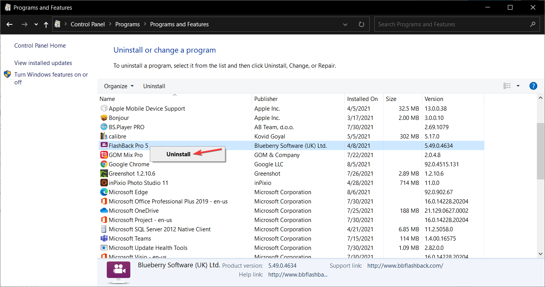This screenshot has height=287, width=545.
Task: Click the Google Chrome icon
Action: (104, 164)
